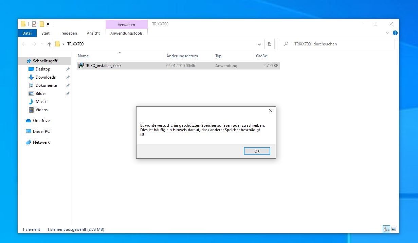Go back with the back arrow
This screenshot has height=243, width=418.
pos(24,44)
